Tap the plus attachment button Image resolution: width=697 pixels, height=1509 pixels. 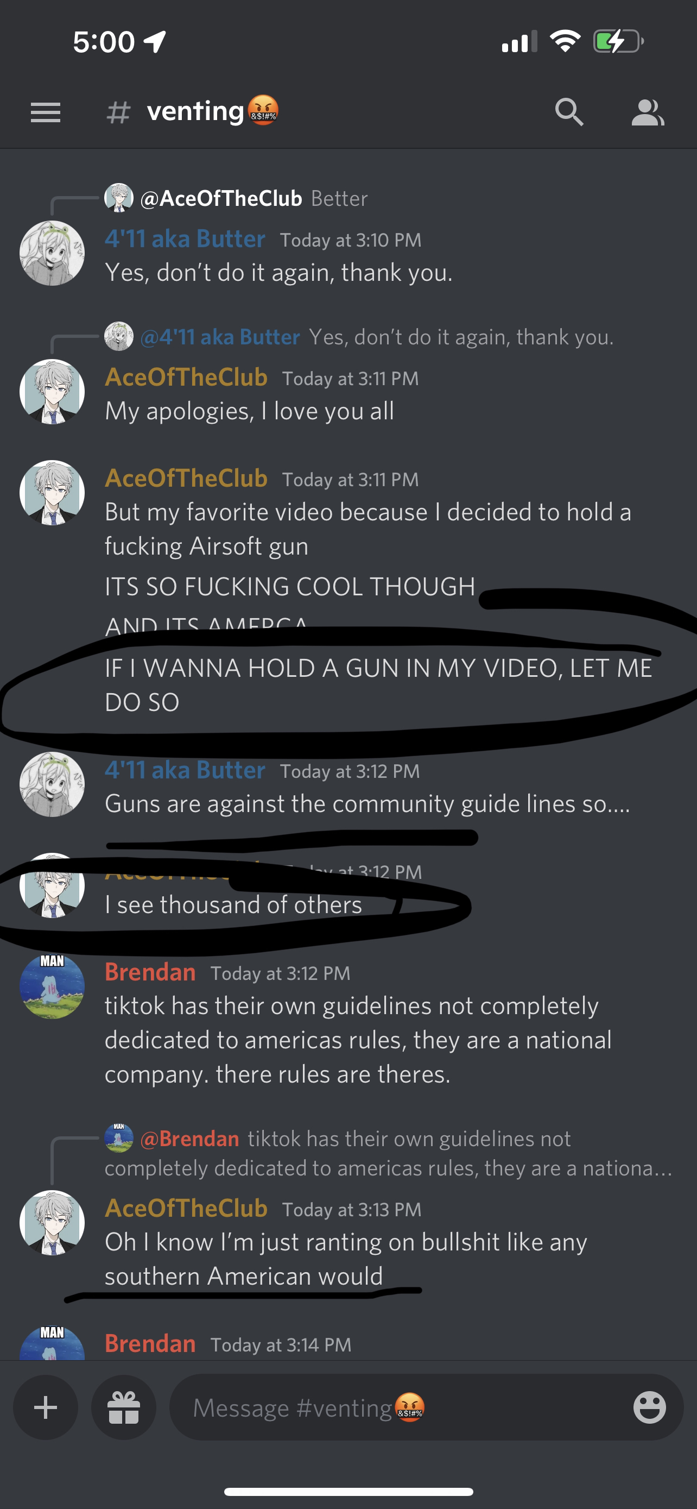click(x=46, y=1407)
